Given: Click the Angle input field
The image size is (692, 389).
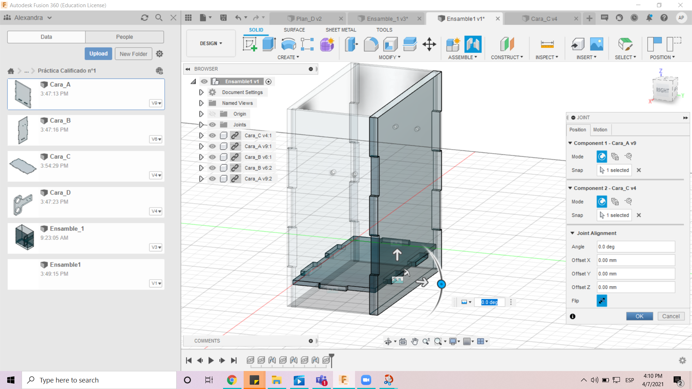Looking at the screenshot, I should (636, 247).
